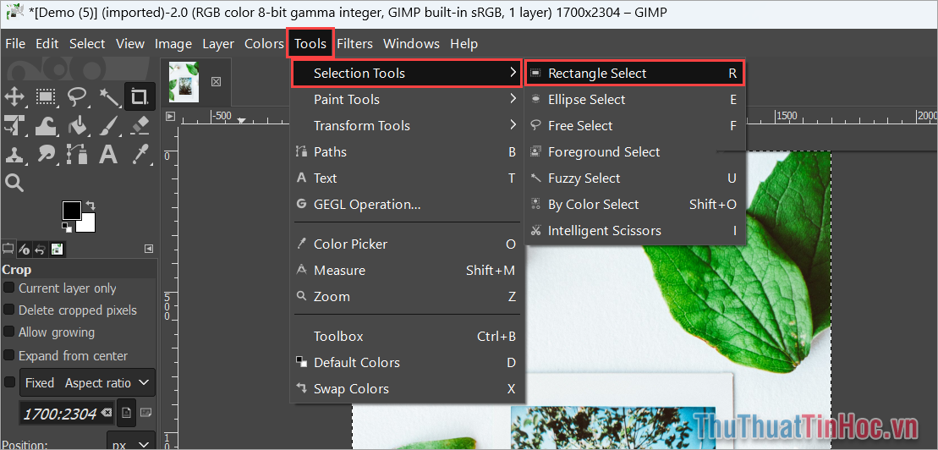Select the Warp Transform tool icon

pos(46,125)
